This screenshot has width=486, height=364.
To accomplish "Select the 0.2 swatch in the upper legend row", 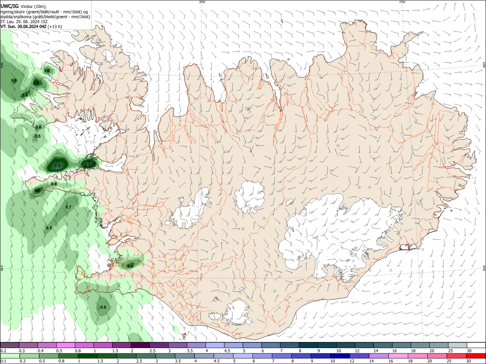I will 9,345.
